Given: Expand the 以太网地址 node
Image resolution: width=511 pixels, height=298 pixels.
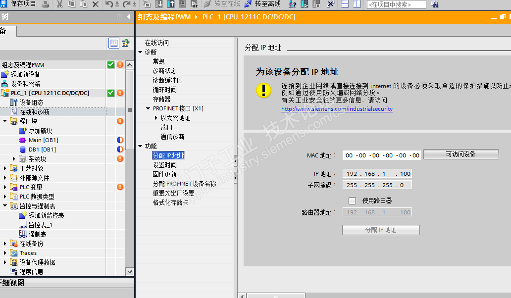Looking at the screenshot, I should click(156, 118).
